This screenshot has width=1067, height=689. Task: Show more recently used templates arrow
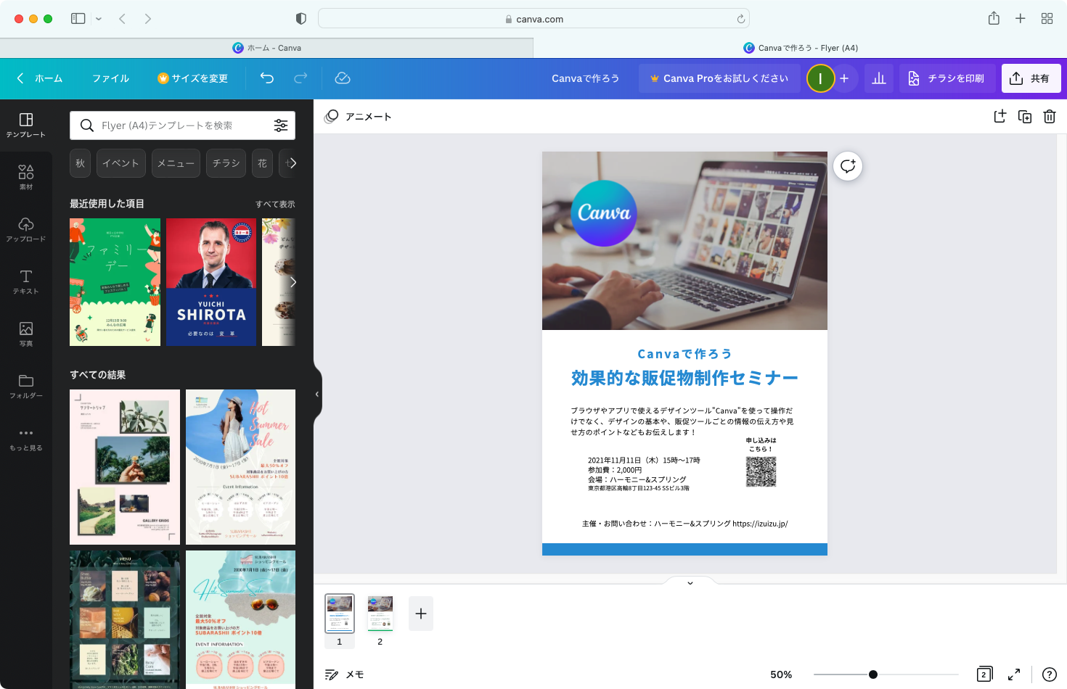pos(293,282)
